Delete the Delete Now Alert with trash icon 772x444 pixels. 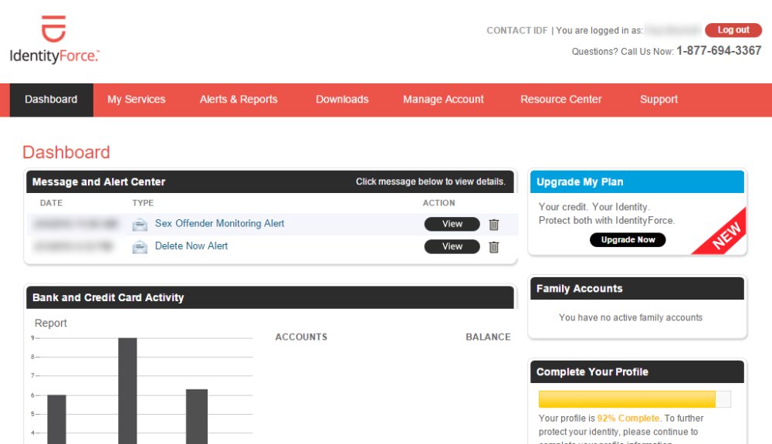click(x=494, y=247)
